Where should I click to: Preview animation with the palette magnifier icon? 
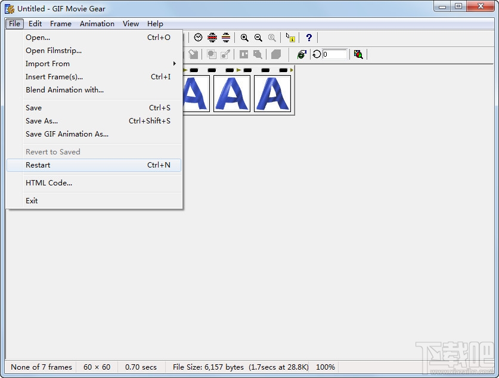[x=358, y=54]
